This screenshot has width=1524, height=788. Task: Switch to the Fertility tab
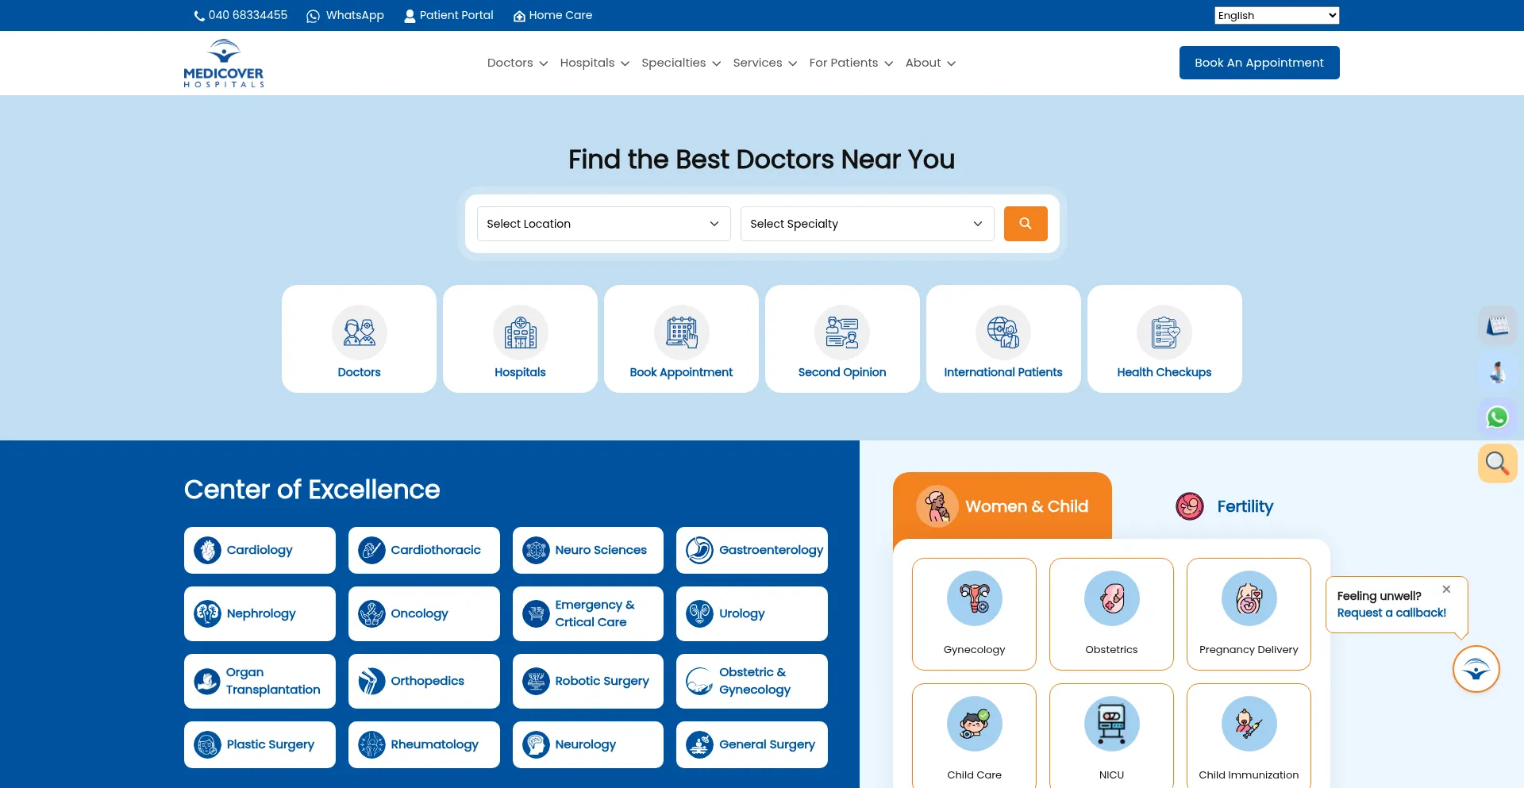tap(1225, 506)
